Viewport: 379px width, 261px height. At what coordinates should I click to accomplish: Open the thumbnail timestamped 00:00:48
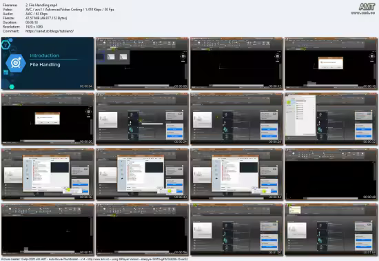click(x=331, y=174)
